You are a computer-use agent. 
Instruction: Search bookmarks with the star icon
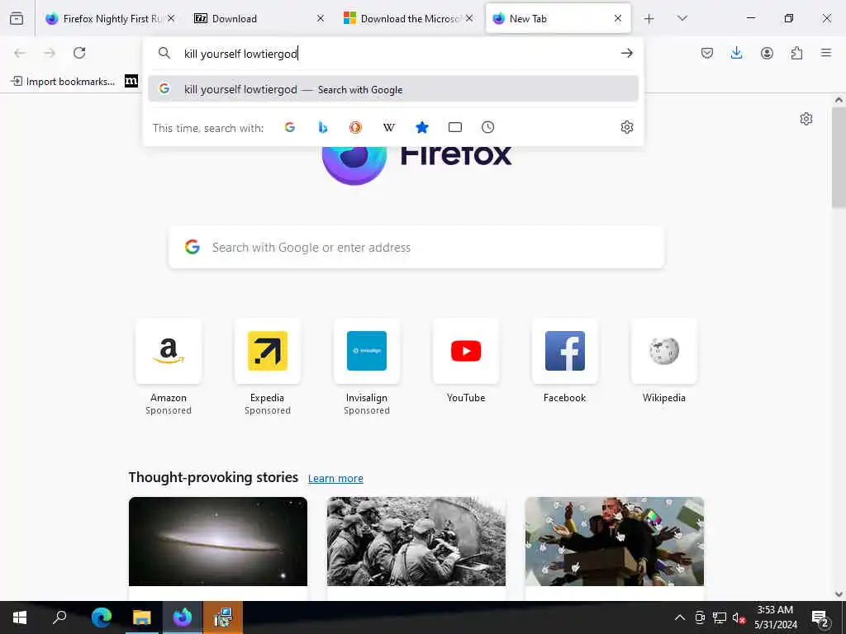pos(422,127)
